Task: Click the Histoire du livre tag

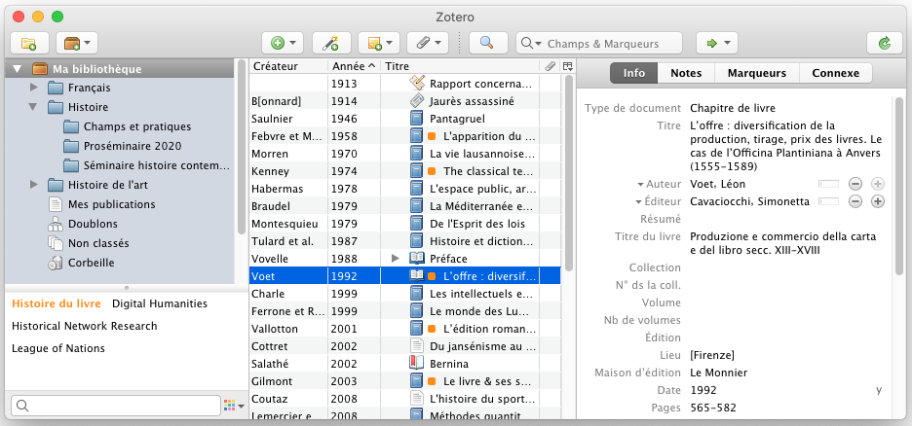Action: click(x=57, y=303)
